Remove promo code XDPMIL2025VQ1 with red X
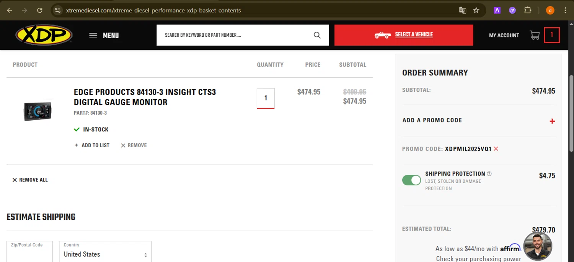Image resolution: width=574 pixels, height=262 pixels. [496, 149]
